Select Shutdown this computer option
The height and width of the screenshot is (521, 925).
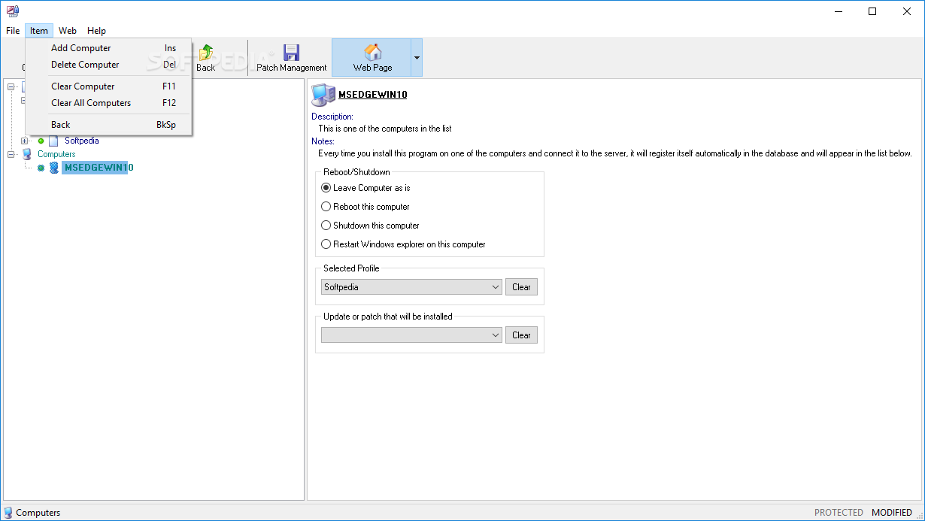tap(370, 226)
